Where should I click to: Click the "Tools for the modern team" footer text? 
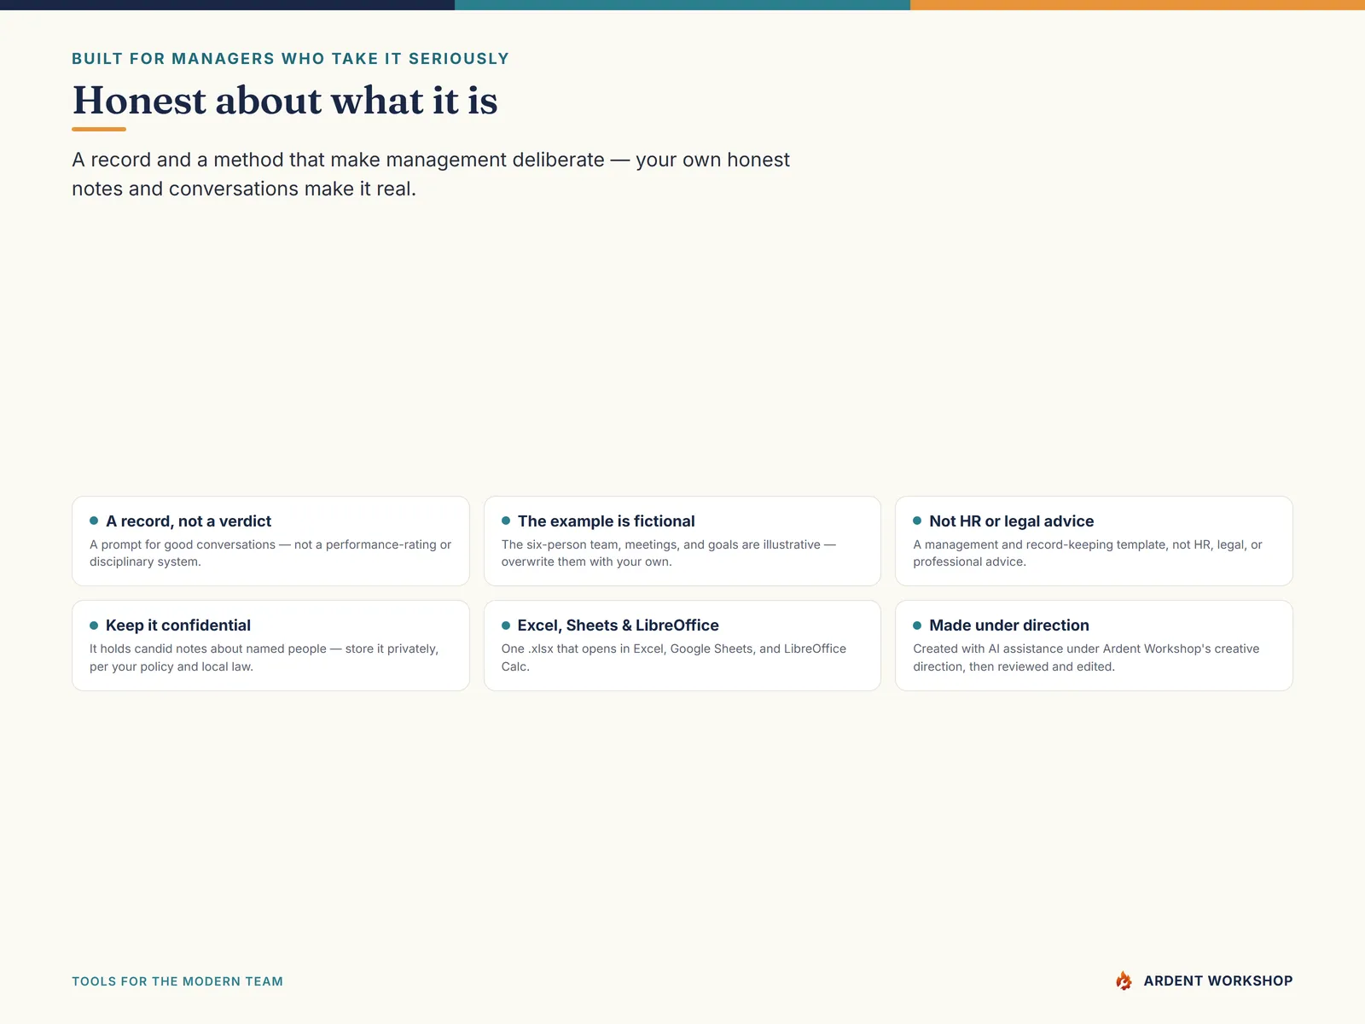click(177, 981)
